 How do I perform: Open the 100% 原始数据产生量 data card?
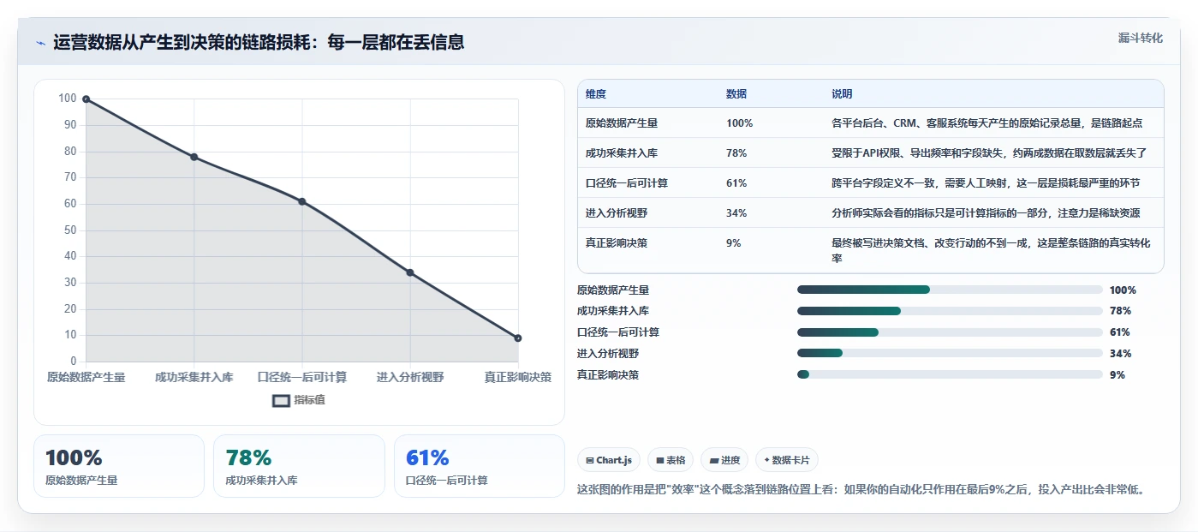tap(119, 466)
